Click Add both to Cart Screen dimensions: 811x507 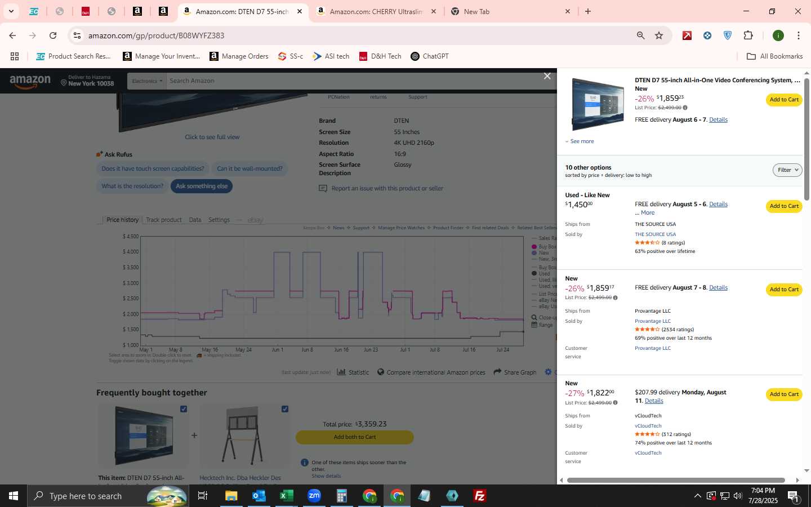[x=355, y=437]
